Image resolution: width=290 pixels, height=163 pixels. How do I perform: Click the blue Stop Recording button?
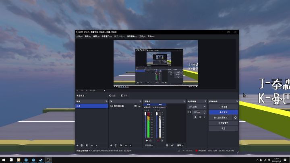(223, 112)
